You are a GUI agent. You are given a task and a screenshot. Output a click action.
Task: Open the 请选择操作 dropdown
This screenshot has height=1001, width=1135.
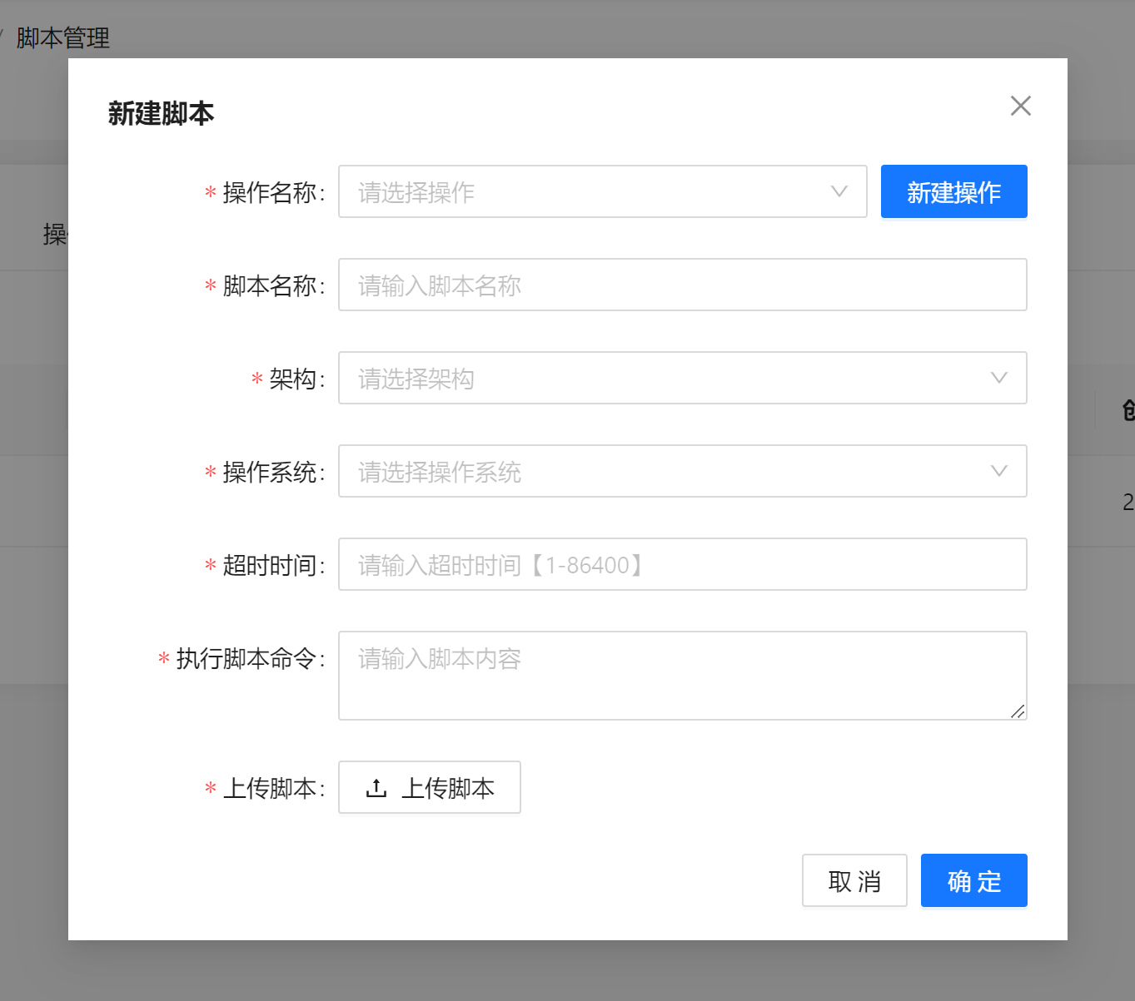pyautogui.click(x=583, y=192)
